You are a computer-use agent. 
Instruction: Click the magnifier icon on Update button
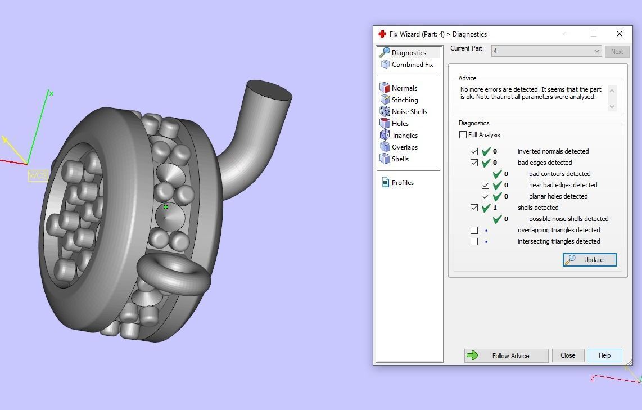[x=569, y=260]
